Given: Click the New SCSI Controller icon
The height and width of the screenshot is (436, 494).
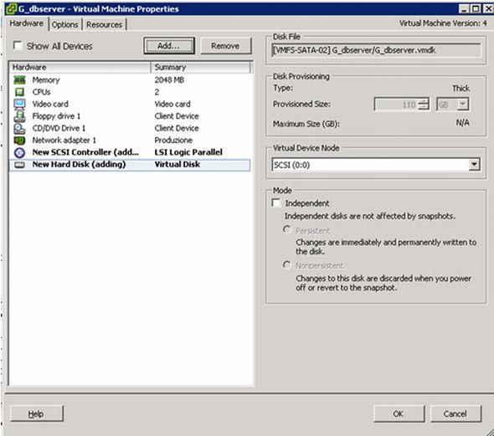Looking at the screenshot, I should coord(19,152).
